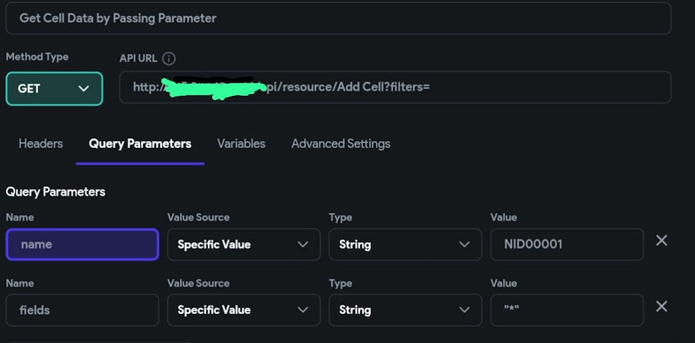The width and height of the screenshot is (695, 343).
Task: Click the "*" value input field
Action: (566, 310)
